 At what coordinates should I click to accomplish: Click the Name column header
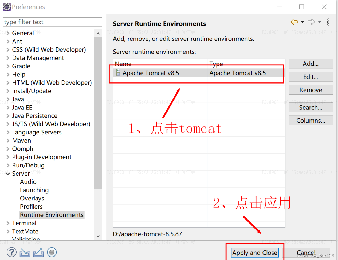[x=160, y=64]
